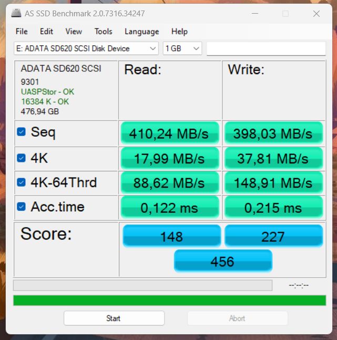
Task: Expand the 1 GB test size dropdown
Action: tap(182, 48)
